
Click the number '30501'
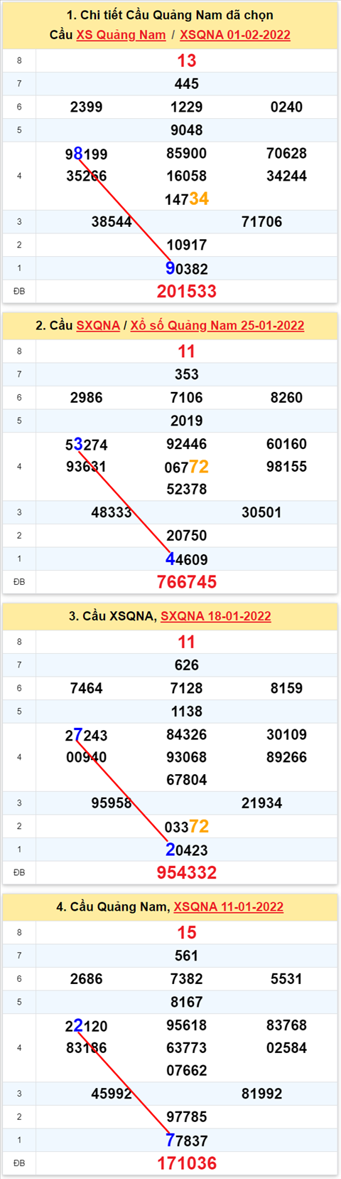coord(262,512)
